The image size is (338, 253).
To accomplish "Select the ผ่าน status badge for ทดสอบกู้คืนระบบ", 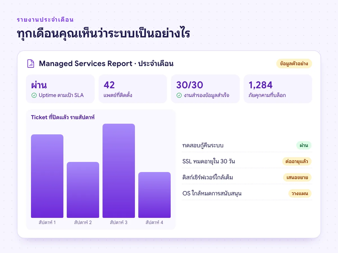I will 304,146.
